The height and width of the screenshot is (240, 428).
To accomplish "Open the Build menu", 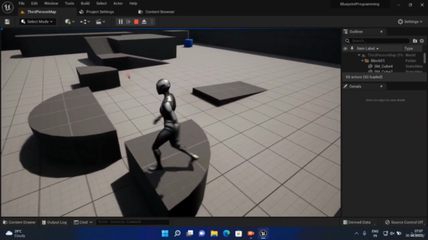I will (x=85, y=3).
